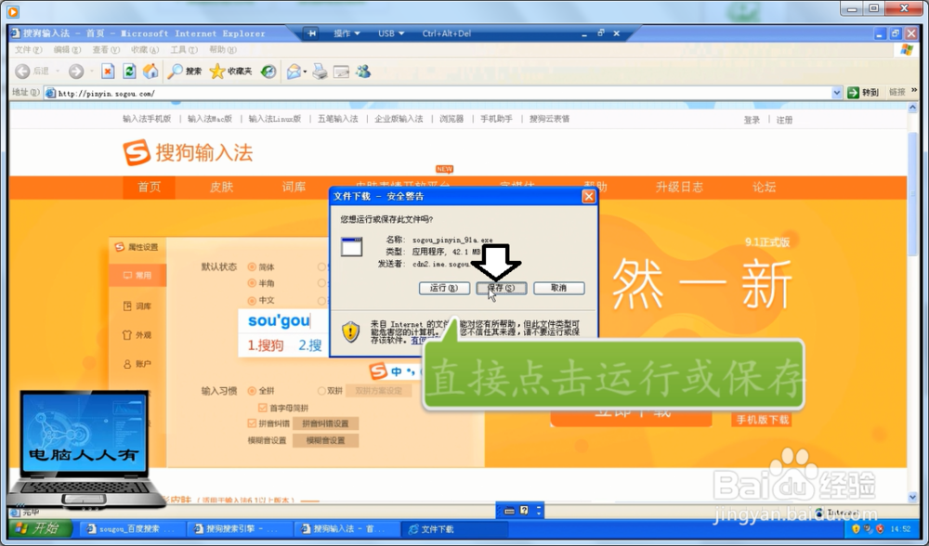Select the 简体 radio button
The image size is (929, 546).
(252, 267)
